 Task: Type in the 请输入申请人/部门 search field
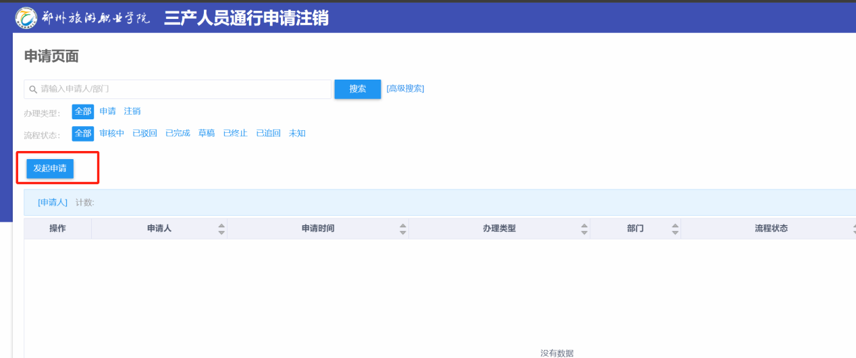pos(182,89)
